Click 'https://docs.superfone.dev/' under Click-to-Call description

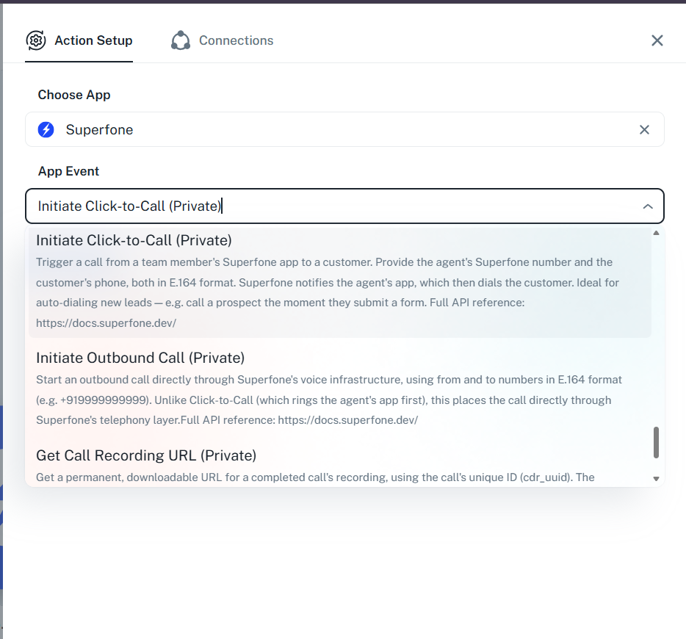(x=106, y=323)
